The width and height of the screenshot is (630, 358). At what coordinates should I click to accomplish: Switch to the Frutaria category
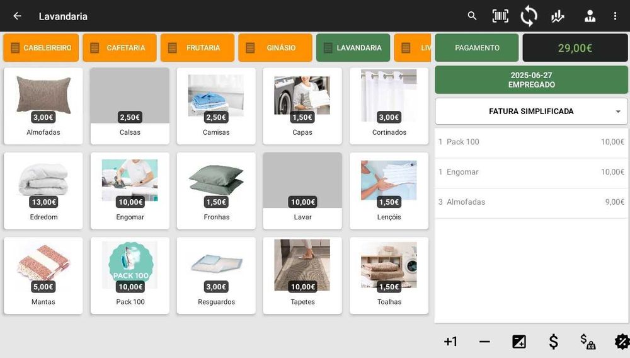pos(197,48)
